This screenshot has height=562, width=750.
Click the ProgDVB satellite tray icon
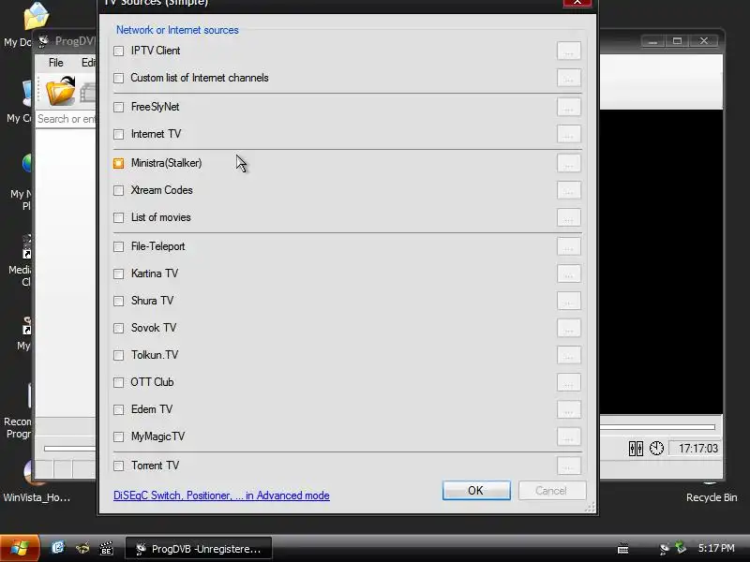(664, 549)
